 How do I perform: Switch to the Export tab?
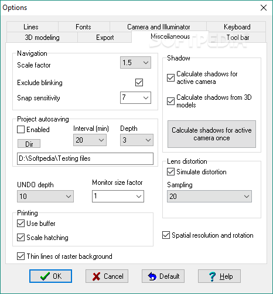[105, 38]
